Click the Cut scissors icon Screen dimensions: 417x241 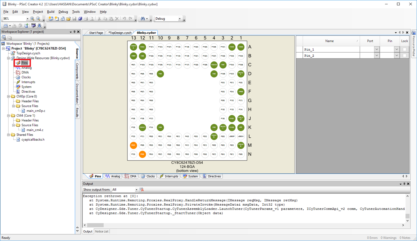point(99,19)
